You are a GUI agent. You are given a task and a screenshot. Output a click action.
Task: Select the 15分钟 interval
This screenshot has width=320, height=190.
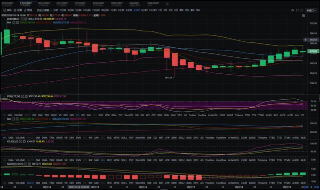coord(95,10)
